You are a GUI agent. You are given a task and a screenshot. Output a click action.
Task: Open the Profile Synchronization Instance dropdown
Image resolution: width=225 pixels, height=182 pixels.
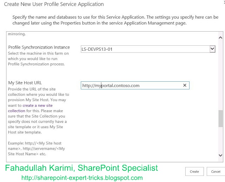148,49
